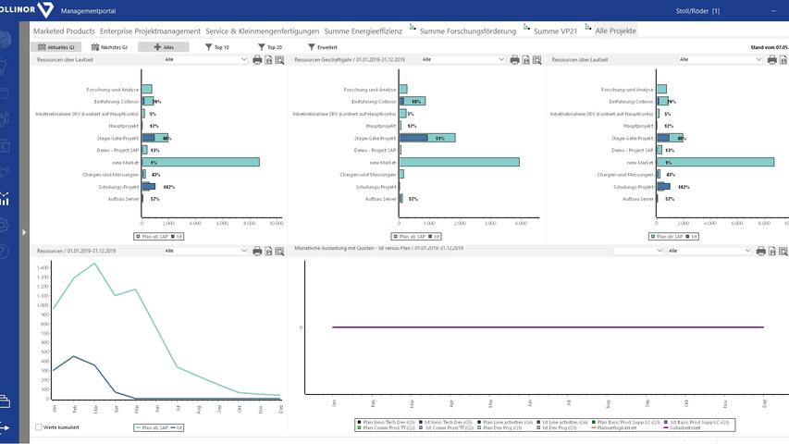Screen dimensions: 789x444
Task: Print the first Ressourcen über Laufzeit chart
Action: (257, 59)
